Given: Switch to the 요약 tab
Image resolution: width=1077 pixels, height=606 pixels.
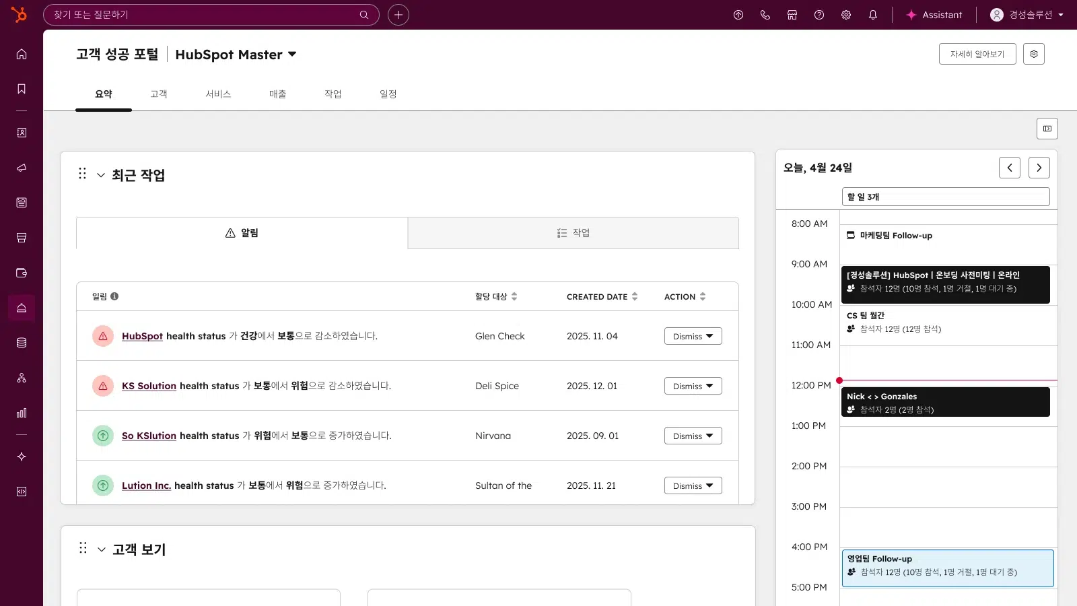Looking at the screenshot, I should pyautogui.click(x=104, y=94).
